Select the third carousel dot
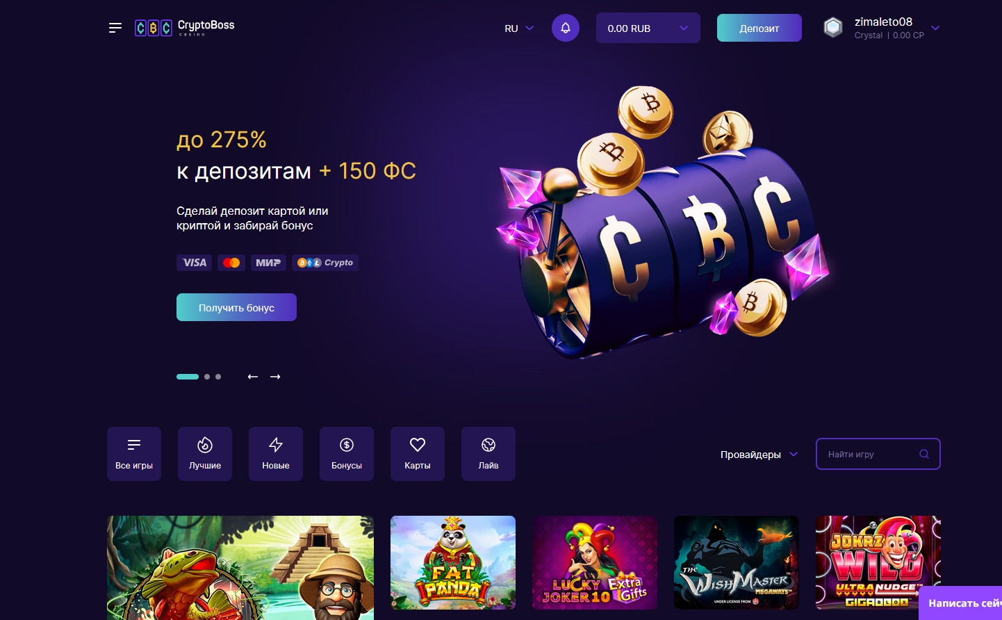This screenshot has height=620, width=1002. point(218,377)
